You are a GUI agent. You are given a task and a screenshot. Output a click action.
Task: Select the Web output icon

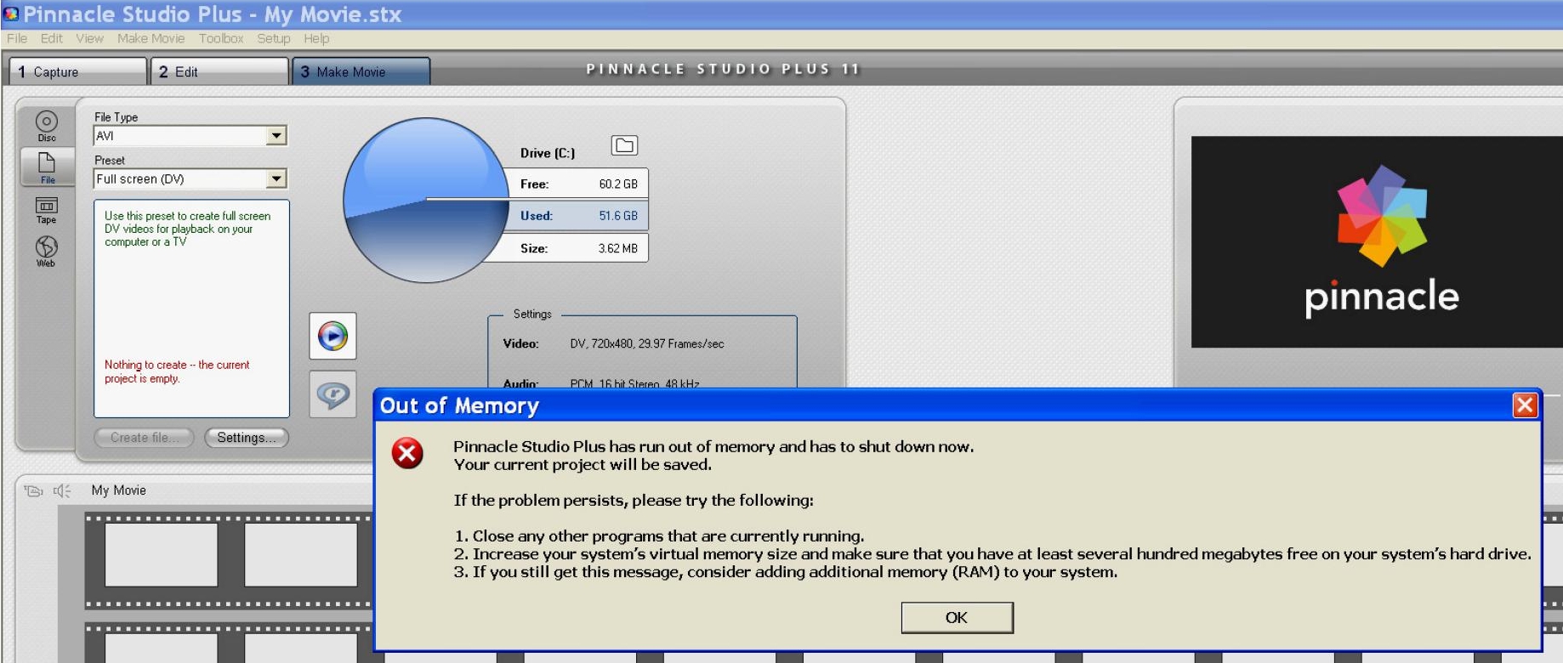[x=47, y=251]
